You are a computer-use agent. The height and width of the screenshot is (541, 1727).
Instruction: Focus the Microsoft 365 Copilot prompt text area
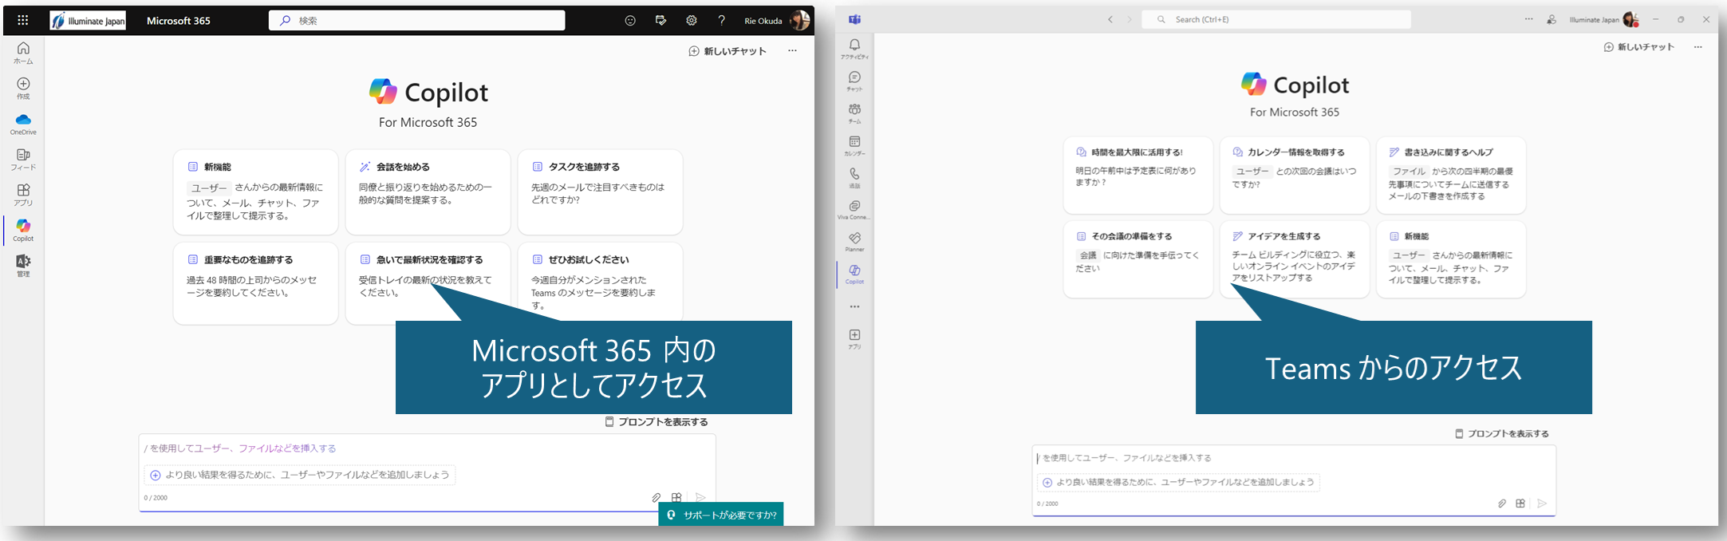coord(427,448)
